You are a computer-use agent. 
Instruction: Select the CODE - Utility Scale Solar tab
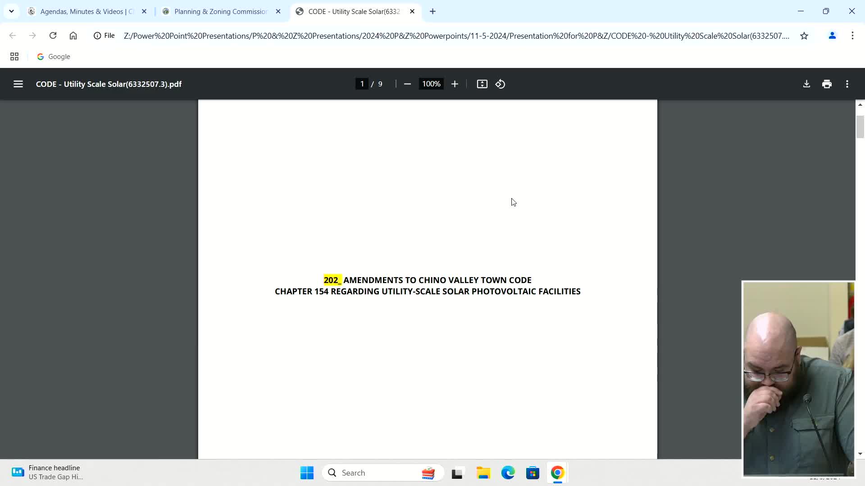coord(354,11)
